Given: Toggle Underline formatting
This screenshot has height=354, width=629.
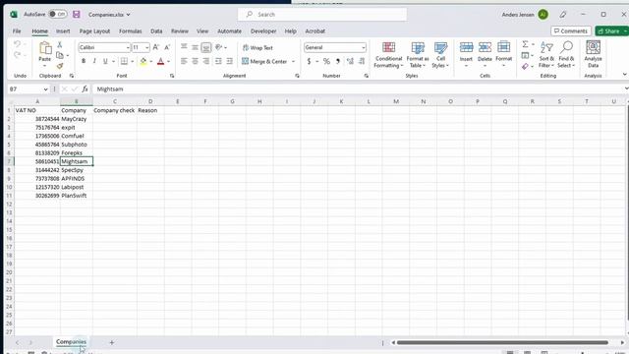Looking at the screenshot, I should click(x=105, y=61).
